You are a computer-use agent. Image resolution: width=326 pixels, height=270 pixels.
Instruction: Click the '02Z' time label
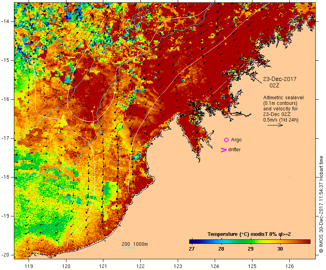click(274, 85)
